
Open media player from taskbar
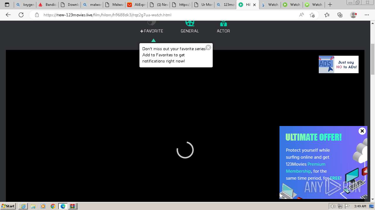(43, 206)
